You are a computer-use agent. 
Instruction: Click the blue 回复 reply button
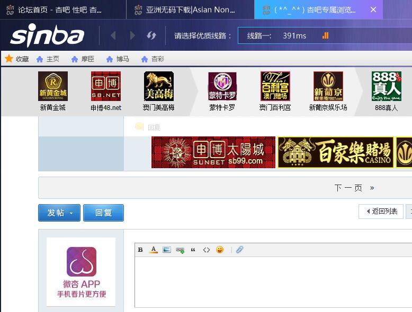coord(103,213)
